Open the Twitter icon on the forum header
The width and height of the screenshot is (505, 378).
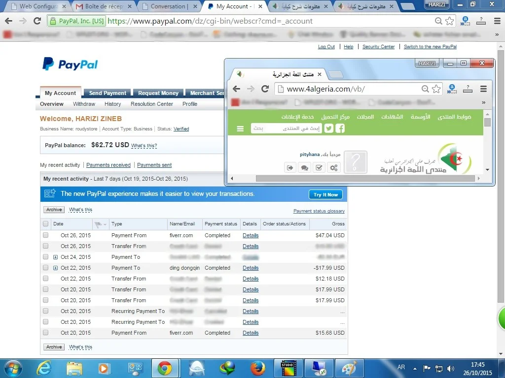click(x=328, y=128)
